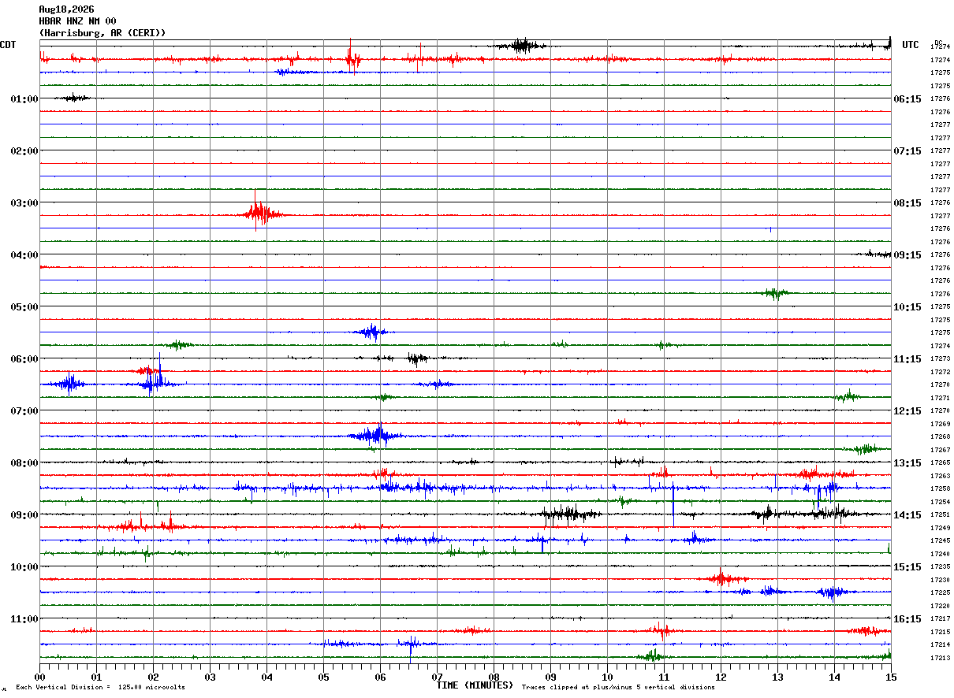Image resolution: width=954 pixels, height=698 pixels.
Task: Click the TIME (MINUTES) axis title
Action: (475, 685)
